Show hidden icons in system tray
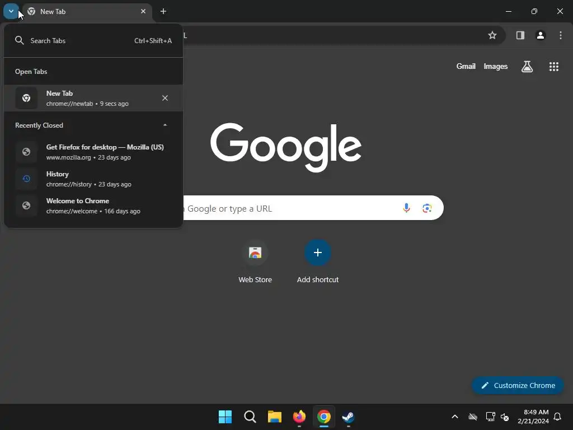Viewport: 573px width, 430px height. click(455, 417)
